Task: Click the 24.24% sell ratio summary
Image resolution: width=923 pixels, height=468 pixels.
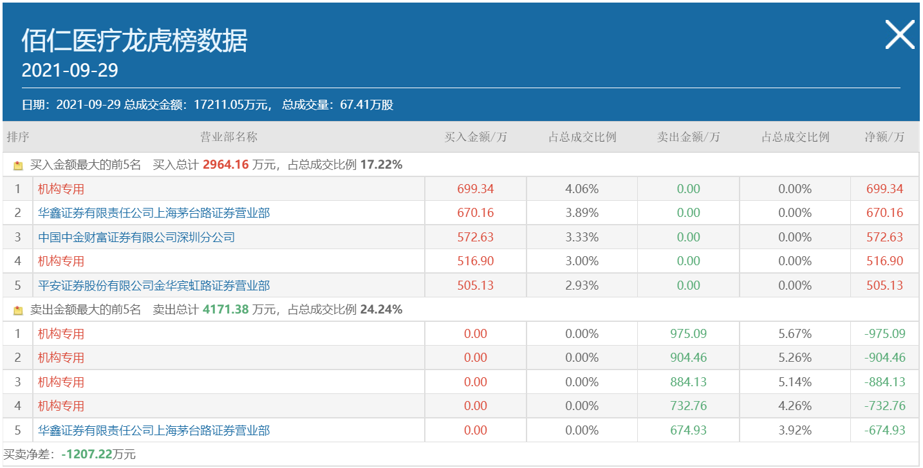Action: click(381, 310)
